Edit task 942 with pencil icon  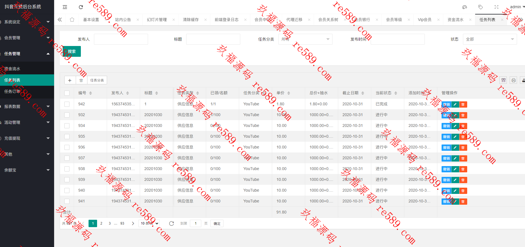coord(455,104)
